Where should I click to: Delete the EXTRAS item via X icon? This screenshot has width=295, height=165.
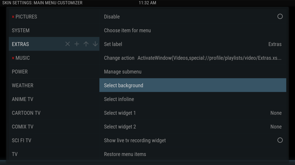click(67, 44)
